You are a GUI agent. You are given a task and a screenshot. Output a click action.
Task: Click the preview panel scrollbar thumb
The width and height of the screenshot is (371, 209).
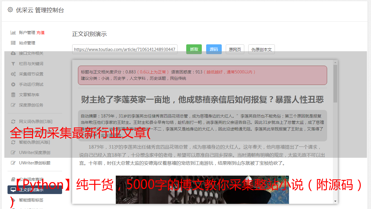tap(335, 83)
